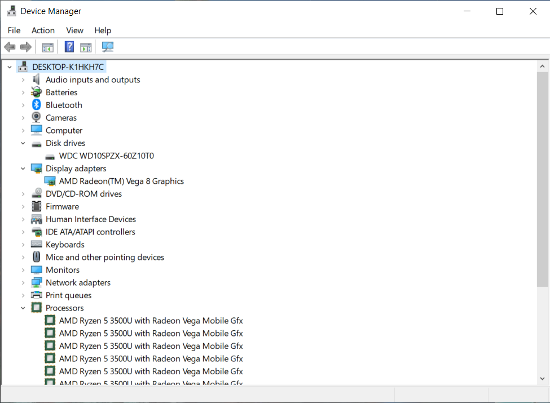Click the Show/Hide console tree icon
Screen dimensions: 550x403
47,47
